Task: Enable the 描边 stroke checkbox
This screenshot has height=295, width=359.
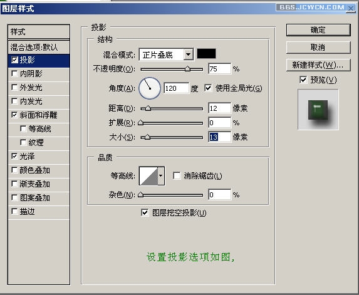Action: click(14, 212)
